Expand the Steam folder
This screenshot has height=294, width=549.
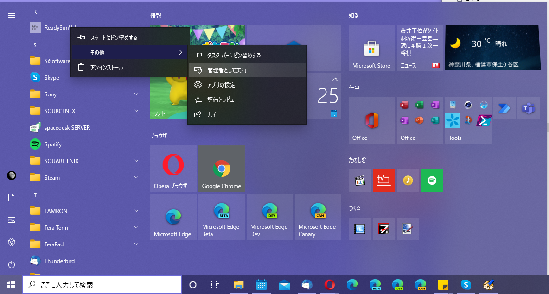[84, 178]
